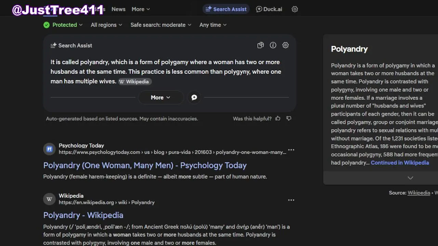Image resolution: width=438 pixels, height=246 pixels.
Task: Open Wikipedia result options menu
Action: [291, 200]
